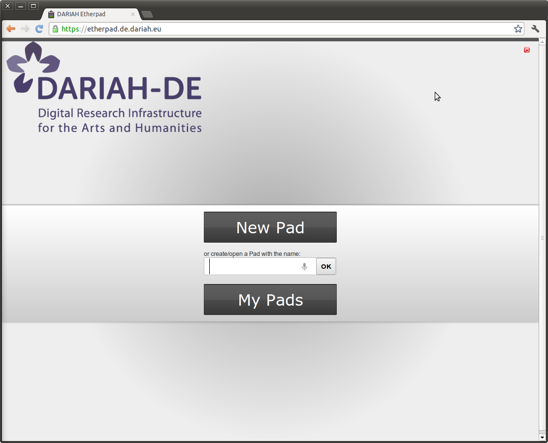Bookmark this page with the star icon
This screenshot has width=548, height=443.
pos(518,29)
